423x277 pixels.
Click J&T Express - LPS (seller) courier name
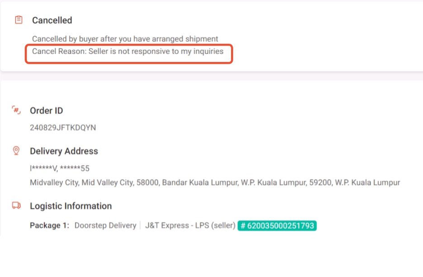(190, 225)
